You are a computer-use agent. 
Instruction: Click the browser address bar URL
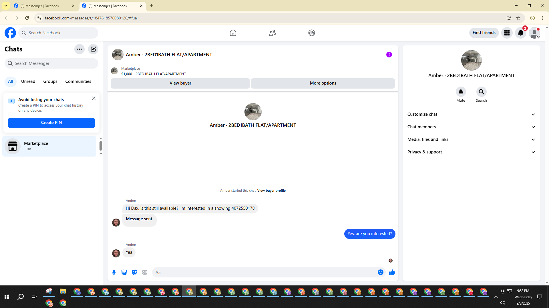(x=91, y=18)
